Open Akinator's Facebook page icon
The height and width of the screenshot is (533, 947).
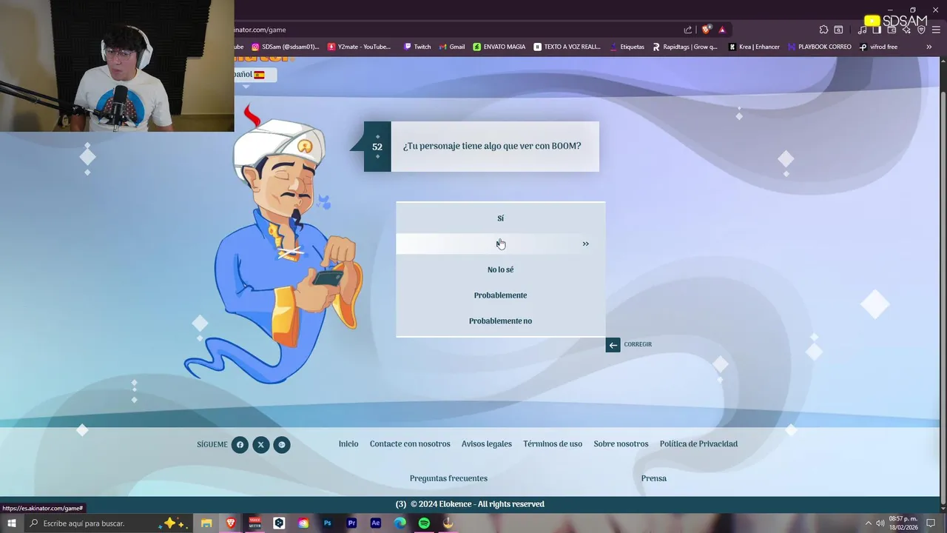[240, 445]
